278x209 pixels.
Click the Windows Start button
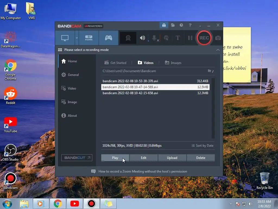click(7, 204)
